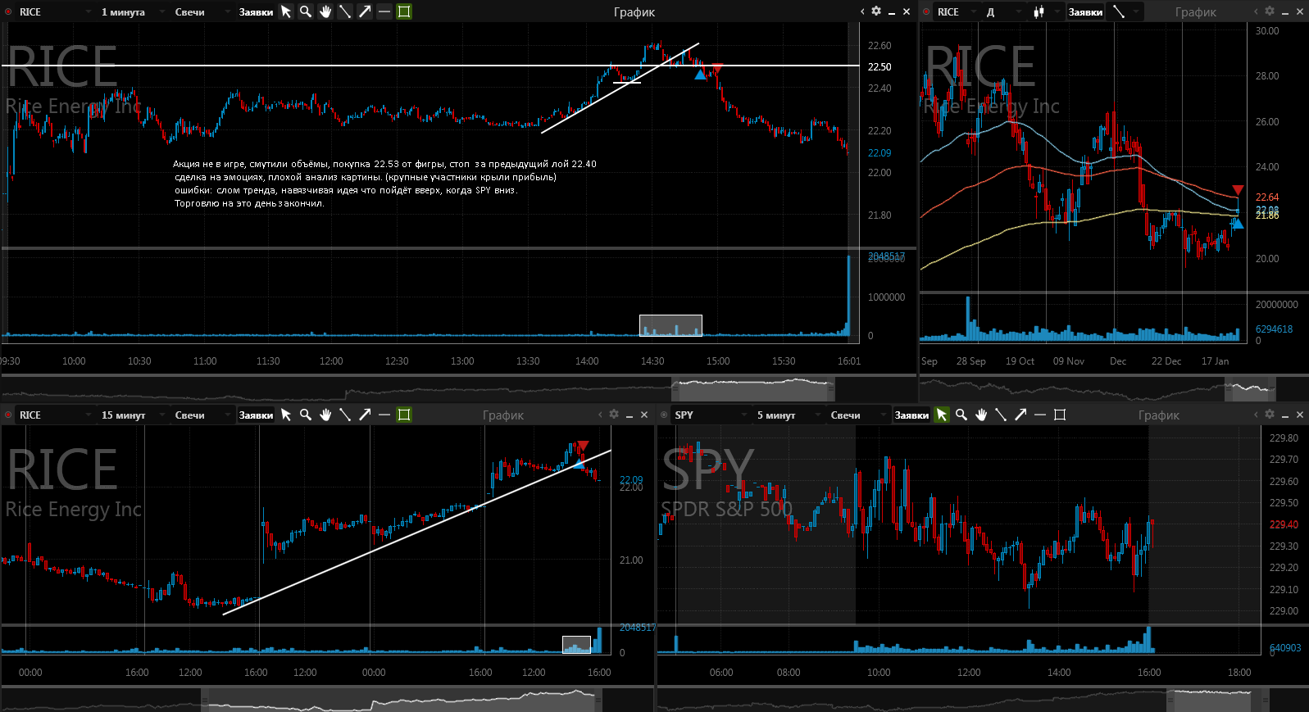1309x712 pixels.
Task: Toggle Заявки orders display in the 1-minute RICE chart
Action: coord(256,11)
